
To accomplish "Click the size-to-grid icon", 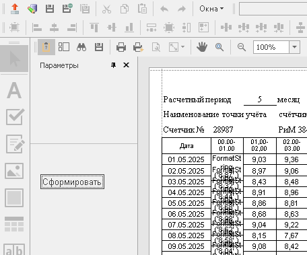I will (204, 27).
